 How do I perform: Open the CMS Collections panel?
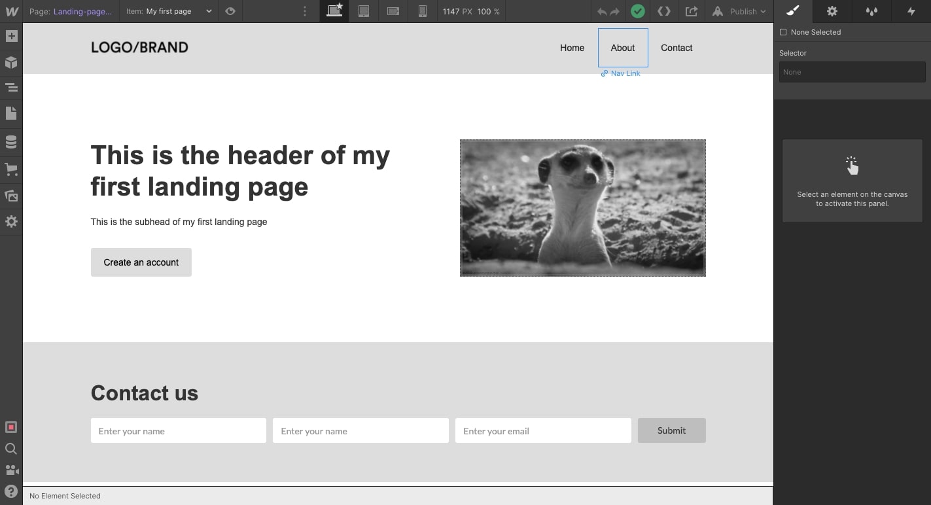[10, 141]
